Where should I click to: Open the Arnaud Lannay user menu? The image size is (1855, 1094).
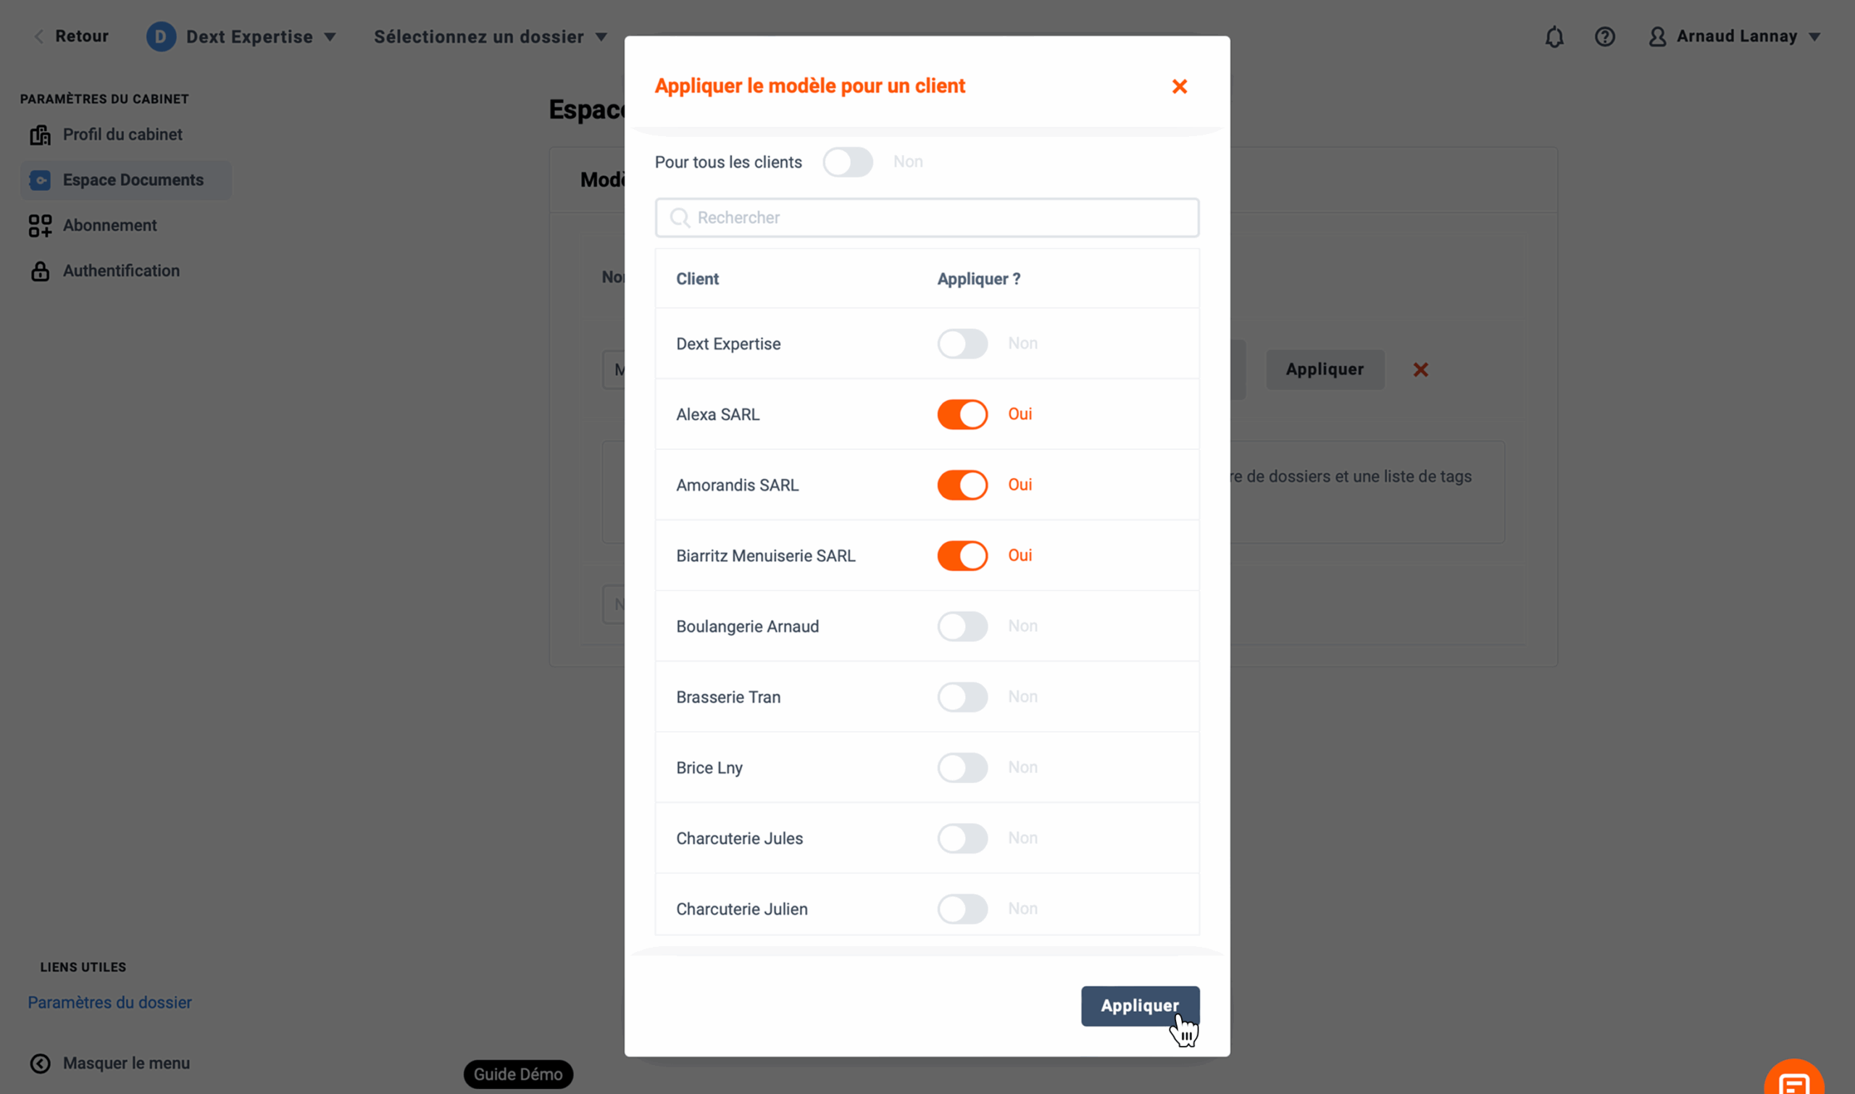pos(1735,36)
